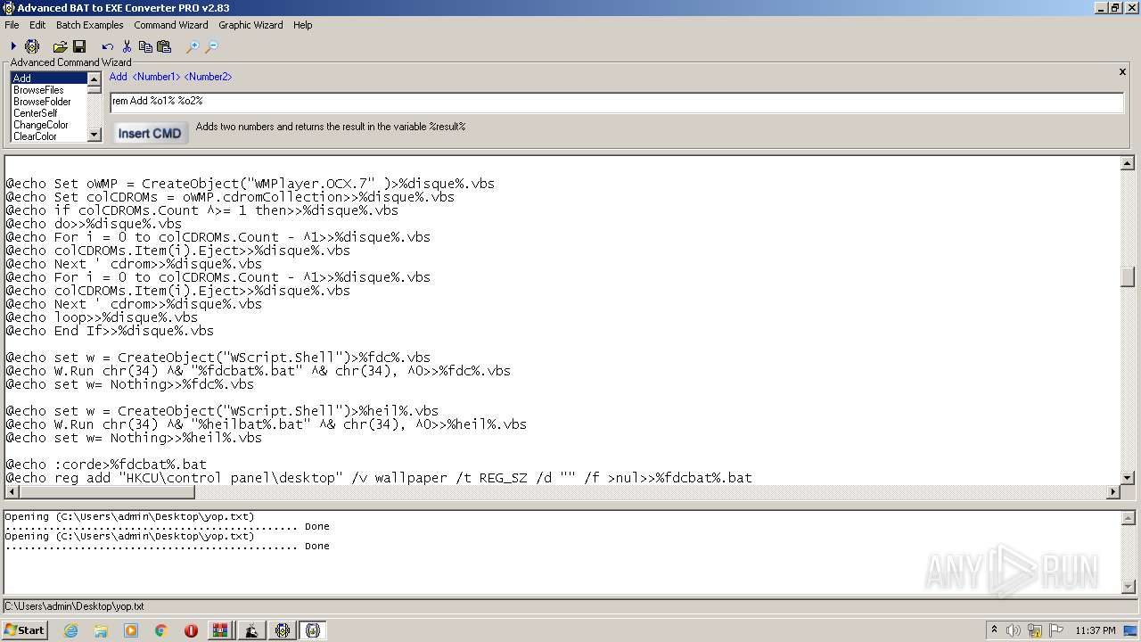Switch to the first BAT to EXE taskbar button
The height and width of the screenshot is (642, 1141).
(x=283, y=630)
